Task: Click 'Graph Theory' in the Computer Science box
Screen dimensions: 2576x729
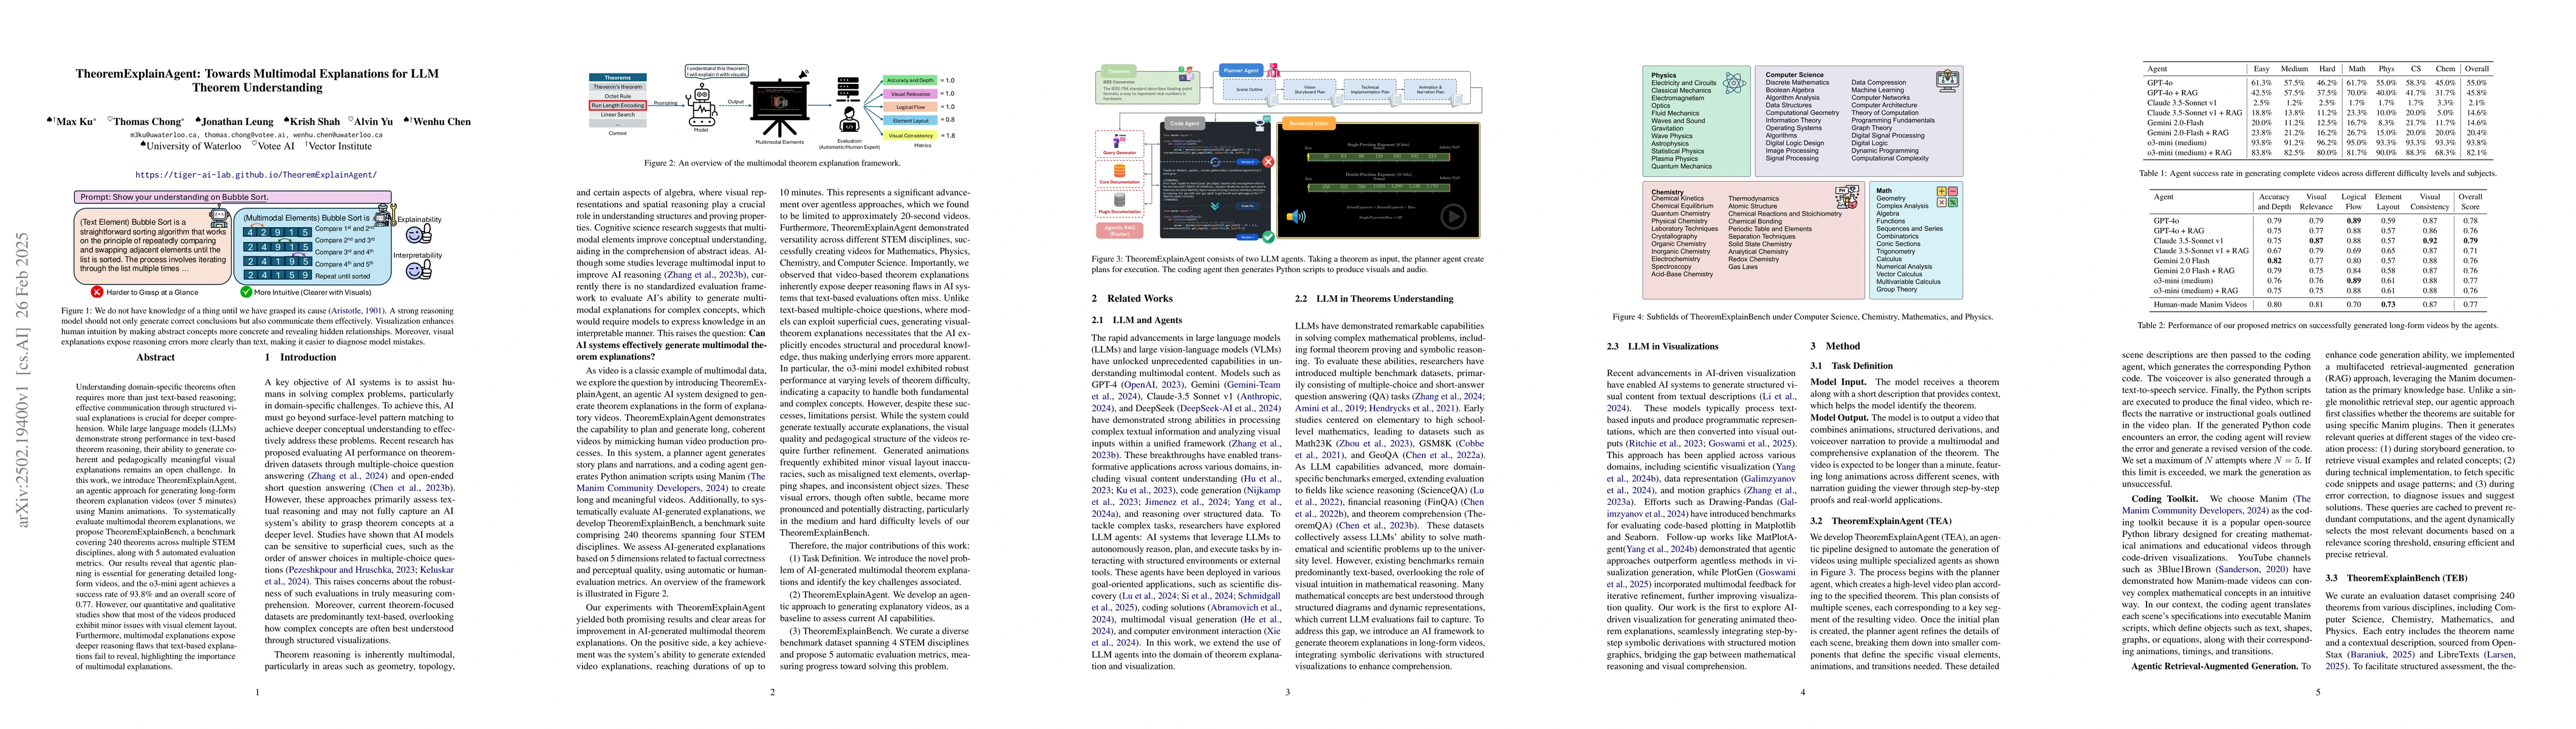Action: pyautogui.click(x=1872, y=128)
